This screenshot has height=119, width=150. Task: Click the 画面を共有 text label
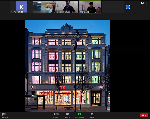pyautogui.click(x=80, y=117)
